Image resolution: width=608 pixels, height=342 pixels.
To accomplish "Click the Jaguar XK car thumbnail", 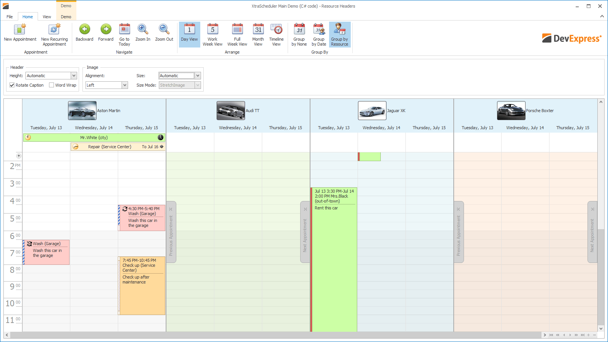I will tap(372, 111).
